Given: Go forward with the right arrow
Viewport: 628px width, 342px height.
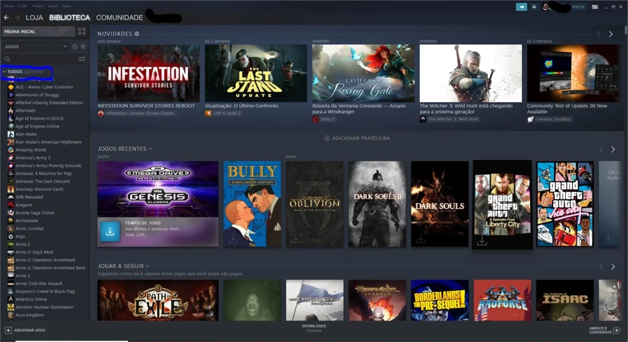Looking at the screenshot, I should (x=17, y=18).
